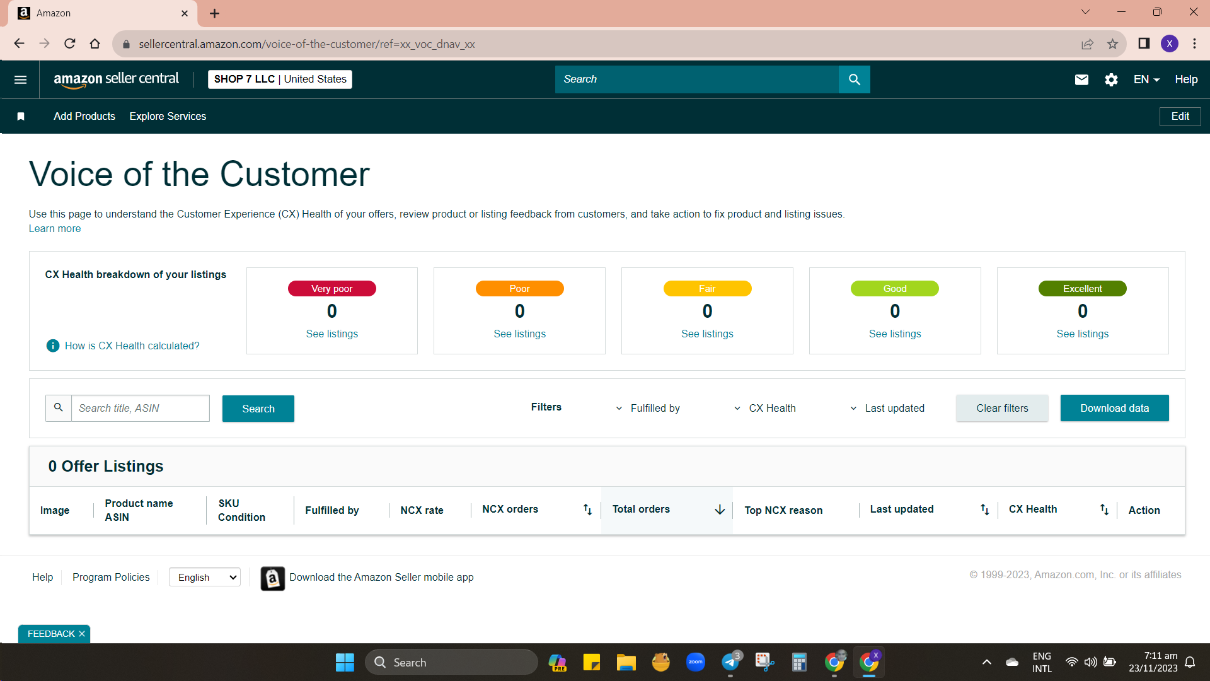Open Telegram from the taskbar

click(x=730, y=662)
